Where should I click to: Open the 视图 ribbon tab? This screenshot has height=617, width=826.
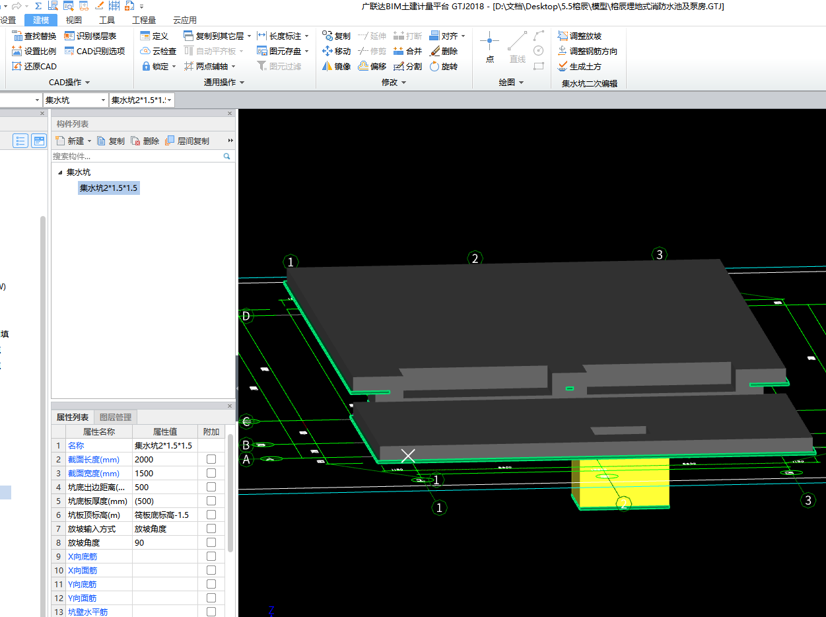point(74,20)
